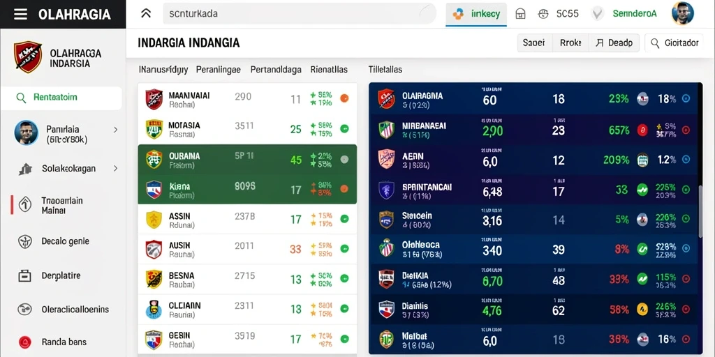Click the OLAIRAGNIA crest in dark table
The image size is (715, 357).
tap(386, 99)
